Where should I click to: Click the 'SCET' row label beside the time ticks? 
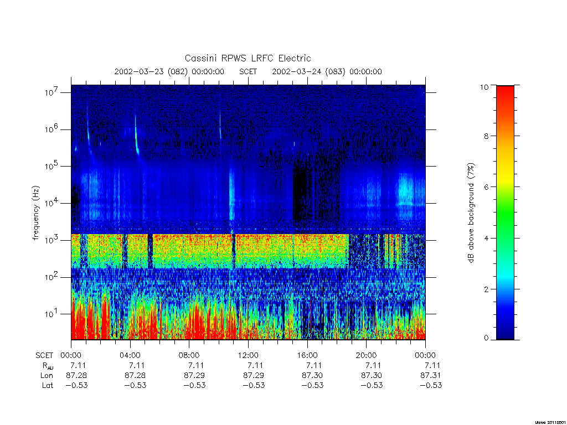point(44,355)
